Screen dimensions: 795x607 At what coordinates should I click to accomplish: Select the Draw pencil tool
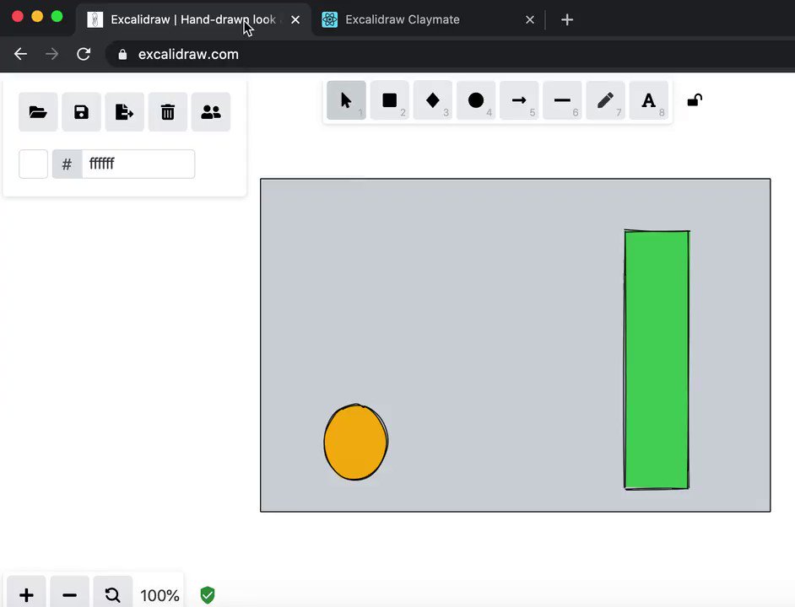[605, 100]
